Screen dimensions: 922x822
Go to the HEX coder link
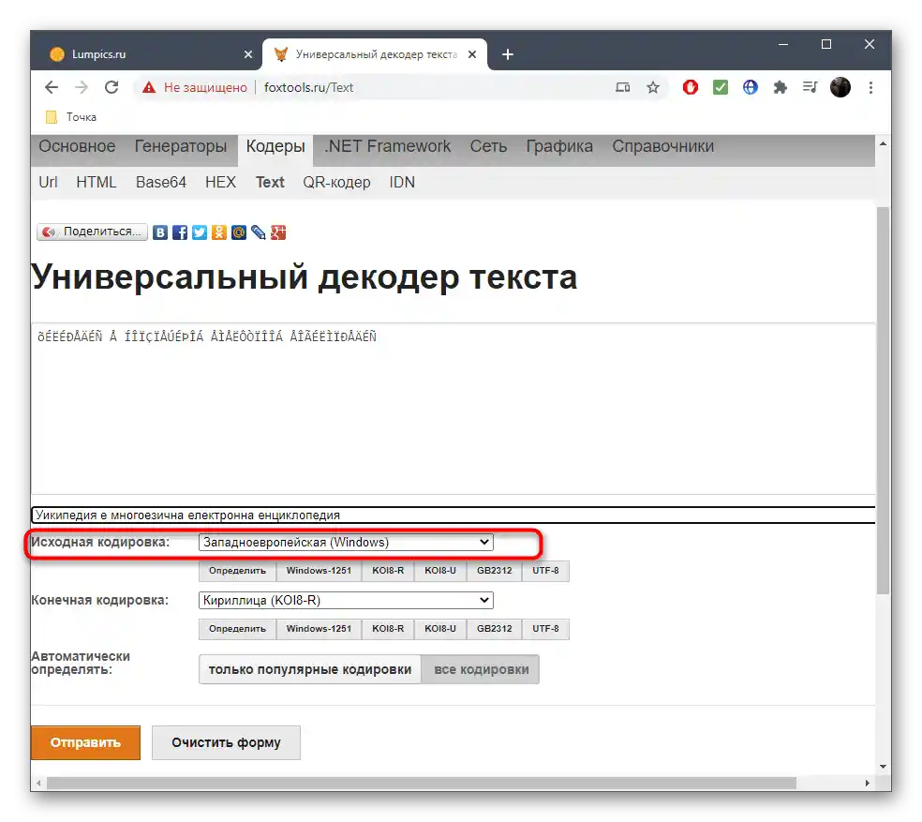220,183
